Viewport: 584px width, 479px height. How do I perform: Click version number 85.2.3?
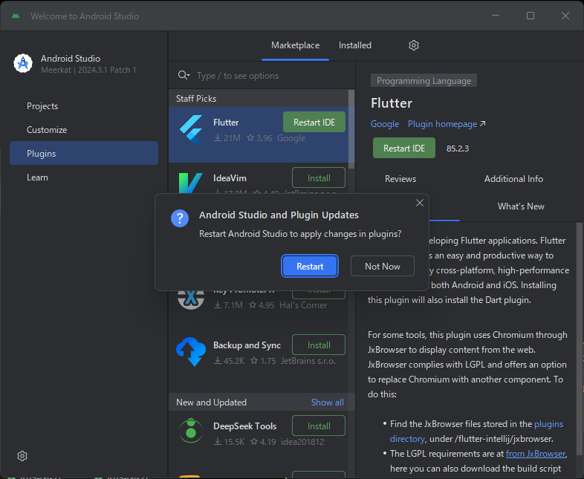tap(458, 149)
